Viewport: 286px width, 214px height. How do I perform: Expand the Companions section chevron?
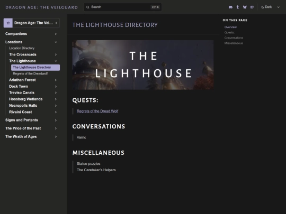(56, 34)
